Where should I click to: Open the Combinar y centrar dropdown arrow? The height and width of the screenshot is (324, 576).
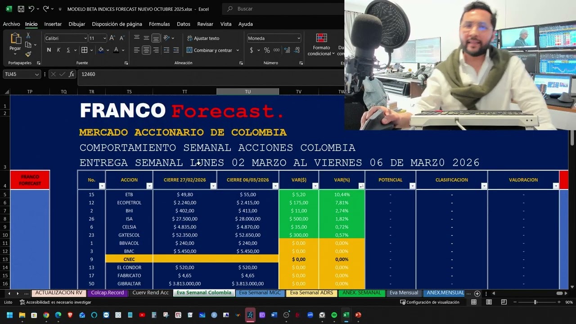click(238, 50)
